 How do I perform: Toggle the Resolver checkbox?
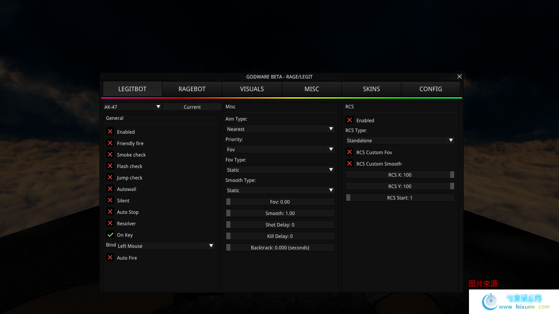pyautogui.click(x=110, y=223)
